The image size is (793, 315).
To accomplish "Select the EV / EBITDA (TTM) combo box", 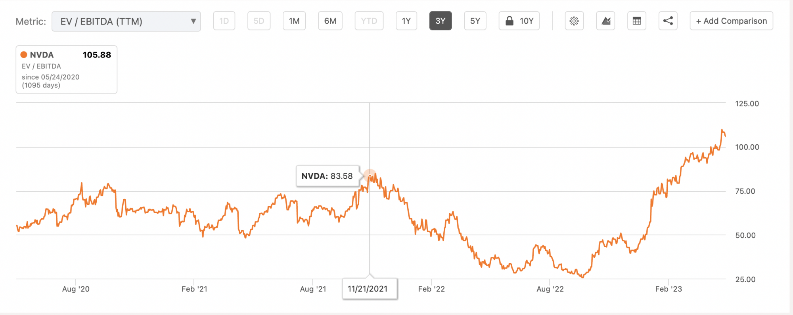I will (126, 21).
